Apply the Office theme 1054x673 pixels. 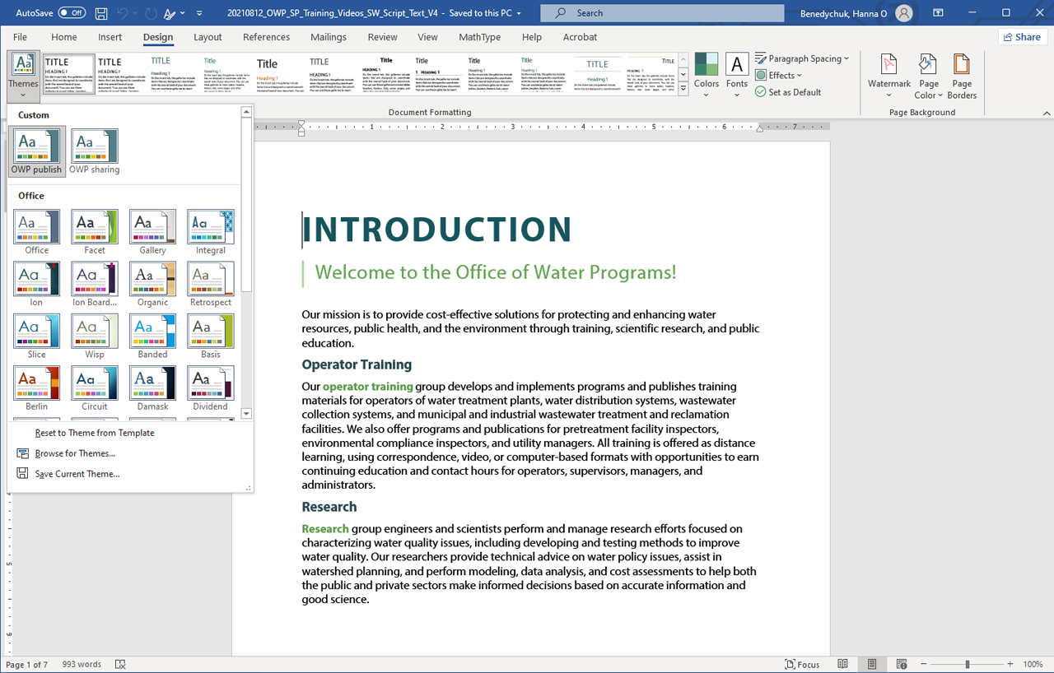[x=36, y=232]
